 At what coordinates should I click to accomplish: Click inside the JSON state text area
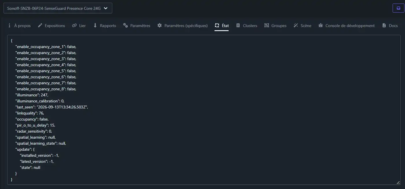(x=204, y=110)
